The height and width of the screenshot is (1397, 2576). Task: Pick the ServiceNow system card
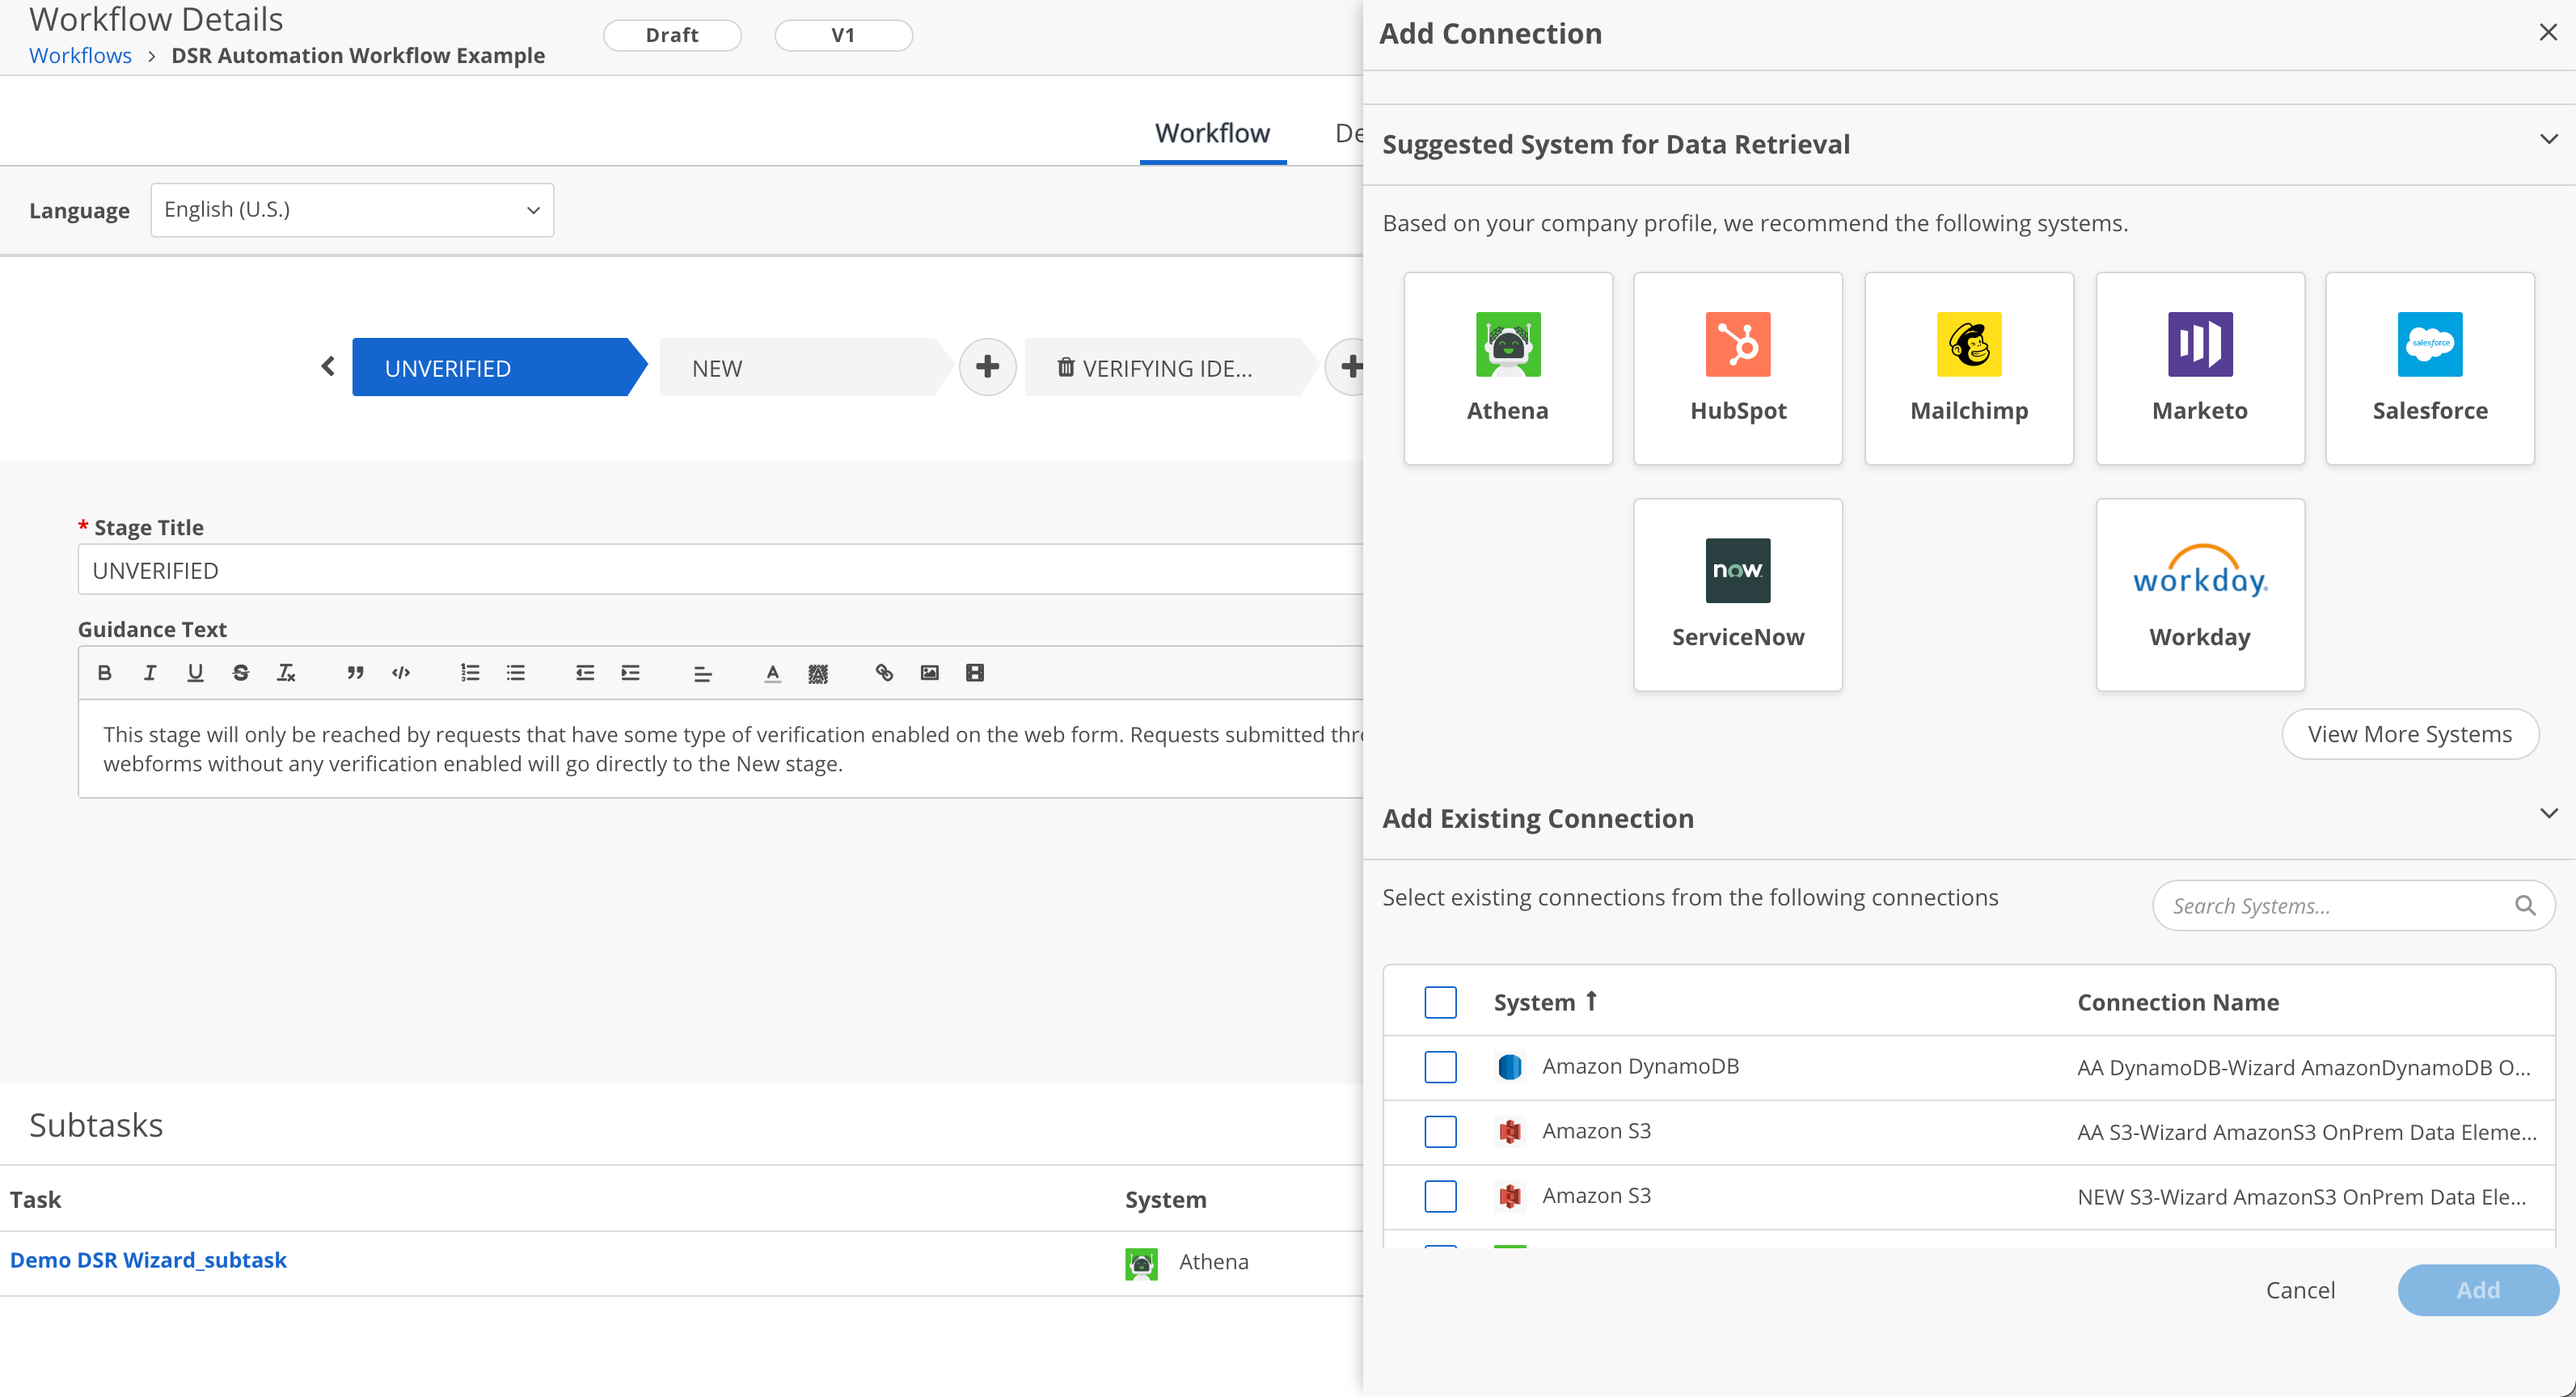[1737, 594]
